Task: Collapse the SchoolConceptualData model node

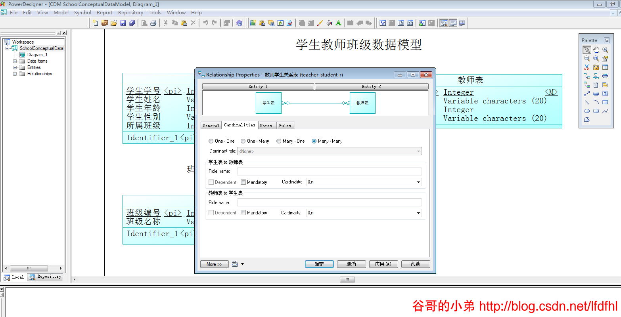Action: (8, 48)
